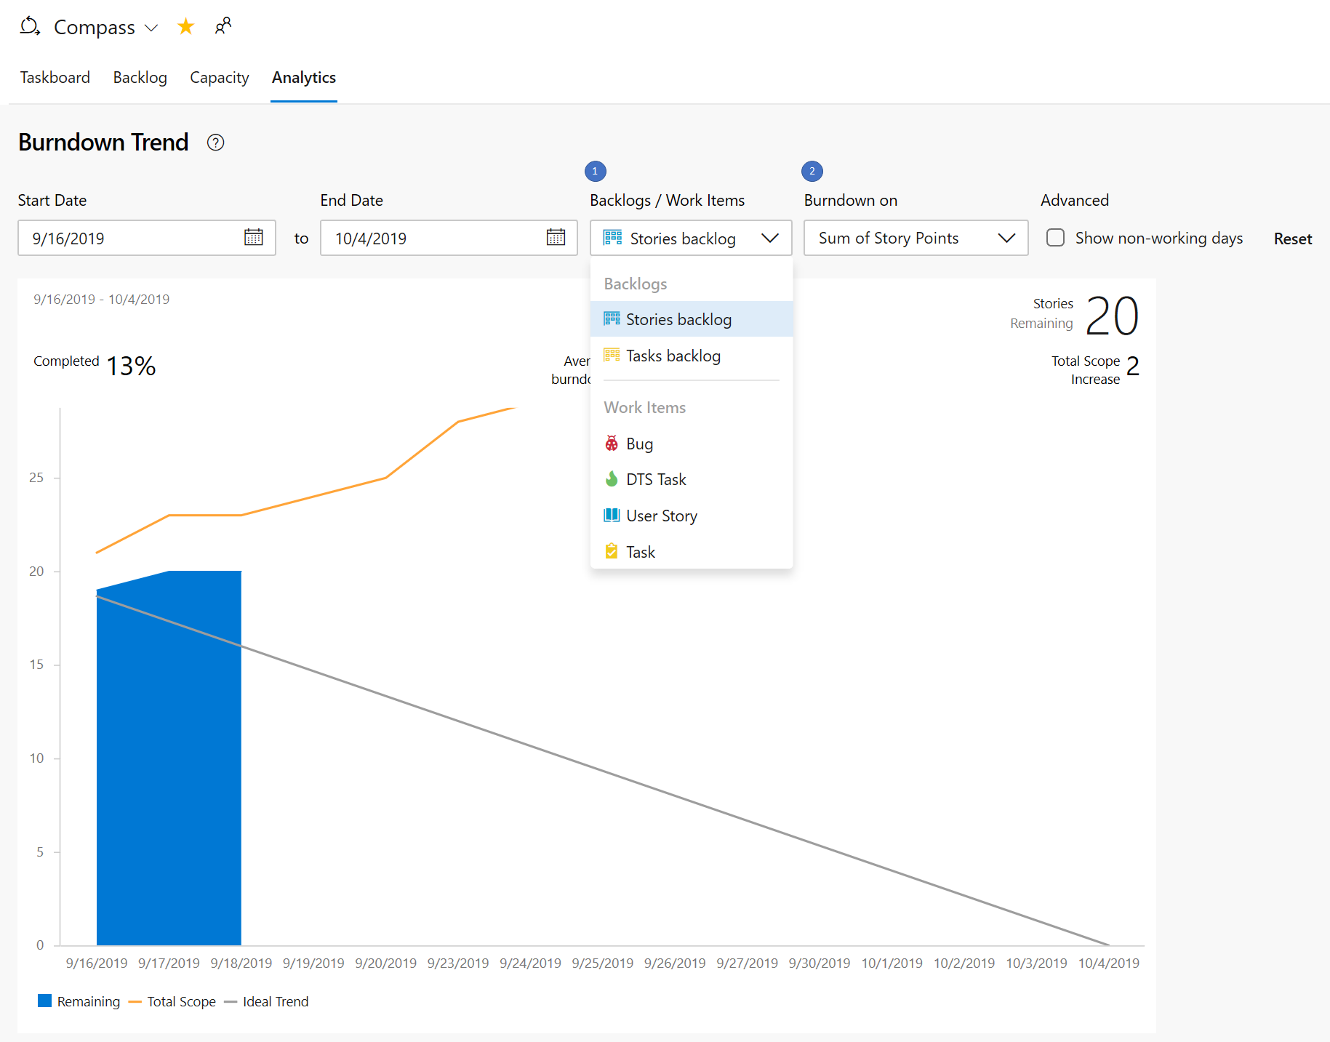Click the Remaining legend swatch

coord(44,1001)
